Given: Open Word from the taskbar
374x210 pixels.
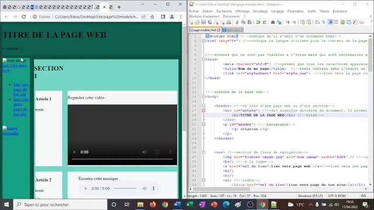Looking at the screenshot, I should (177, 205).
